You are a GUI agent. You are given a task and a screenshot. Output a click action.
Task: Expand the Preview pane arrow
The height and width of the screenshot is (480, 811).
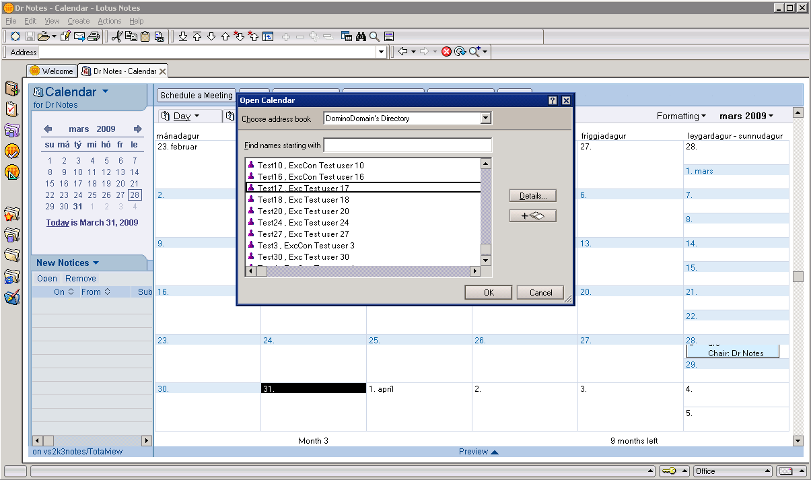coord(495,452)
